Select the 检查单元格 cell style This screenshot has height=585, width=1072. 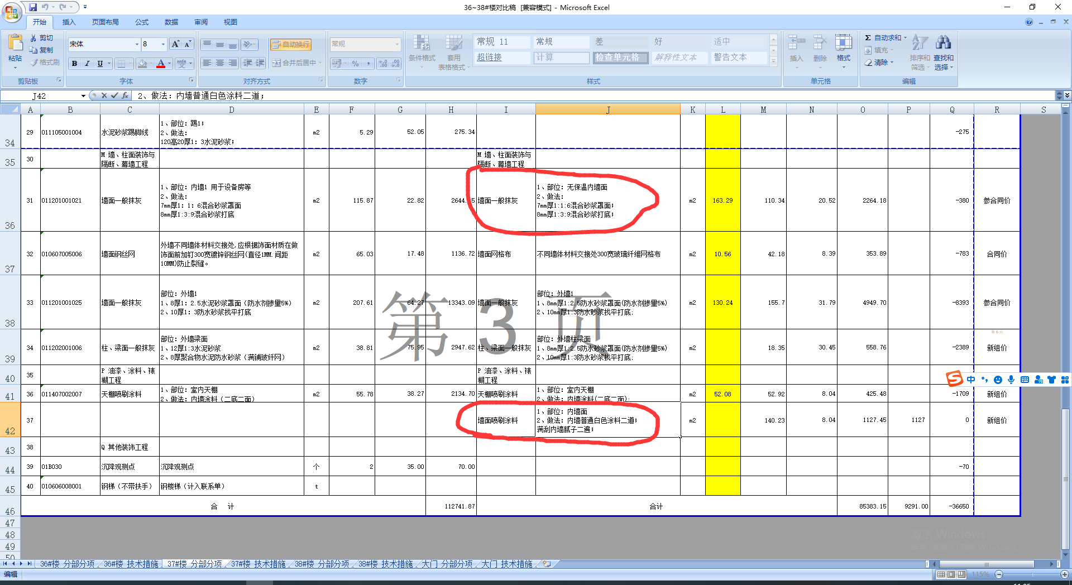[x=620, y=57]
